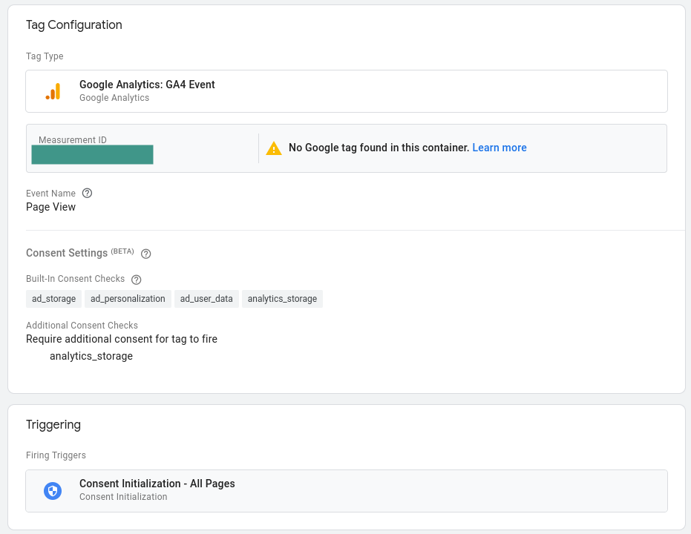The height and width of the screenshot is (534, 691).
Task: Click the Triggering section header
Action: 53,424
